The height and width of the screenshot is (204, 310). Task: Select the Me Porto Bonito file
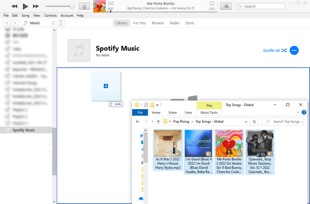229,152
